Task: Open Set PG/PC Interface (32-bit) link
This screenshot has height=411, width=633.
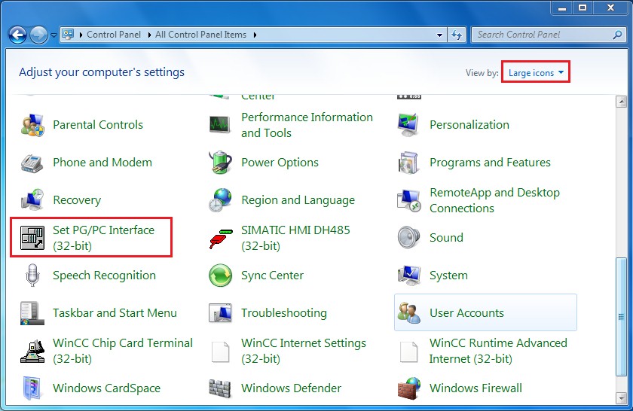Action: [103, 238]
